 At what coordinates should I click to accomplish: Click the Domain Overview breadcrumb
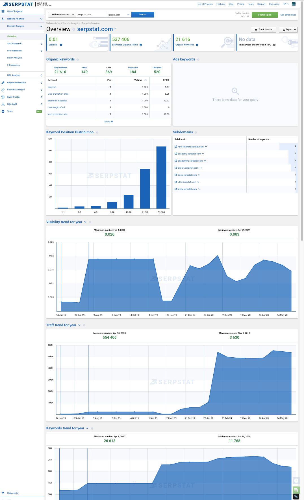click(91, 23)
